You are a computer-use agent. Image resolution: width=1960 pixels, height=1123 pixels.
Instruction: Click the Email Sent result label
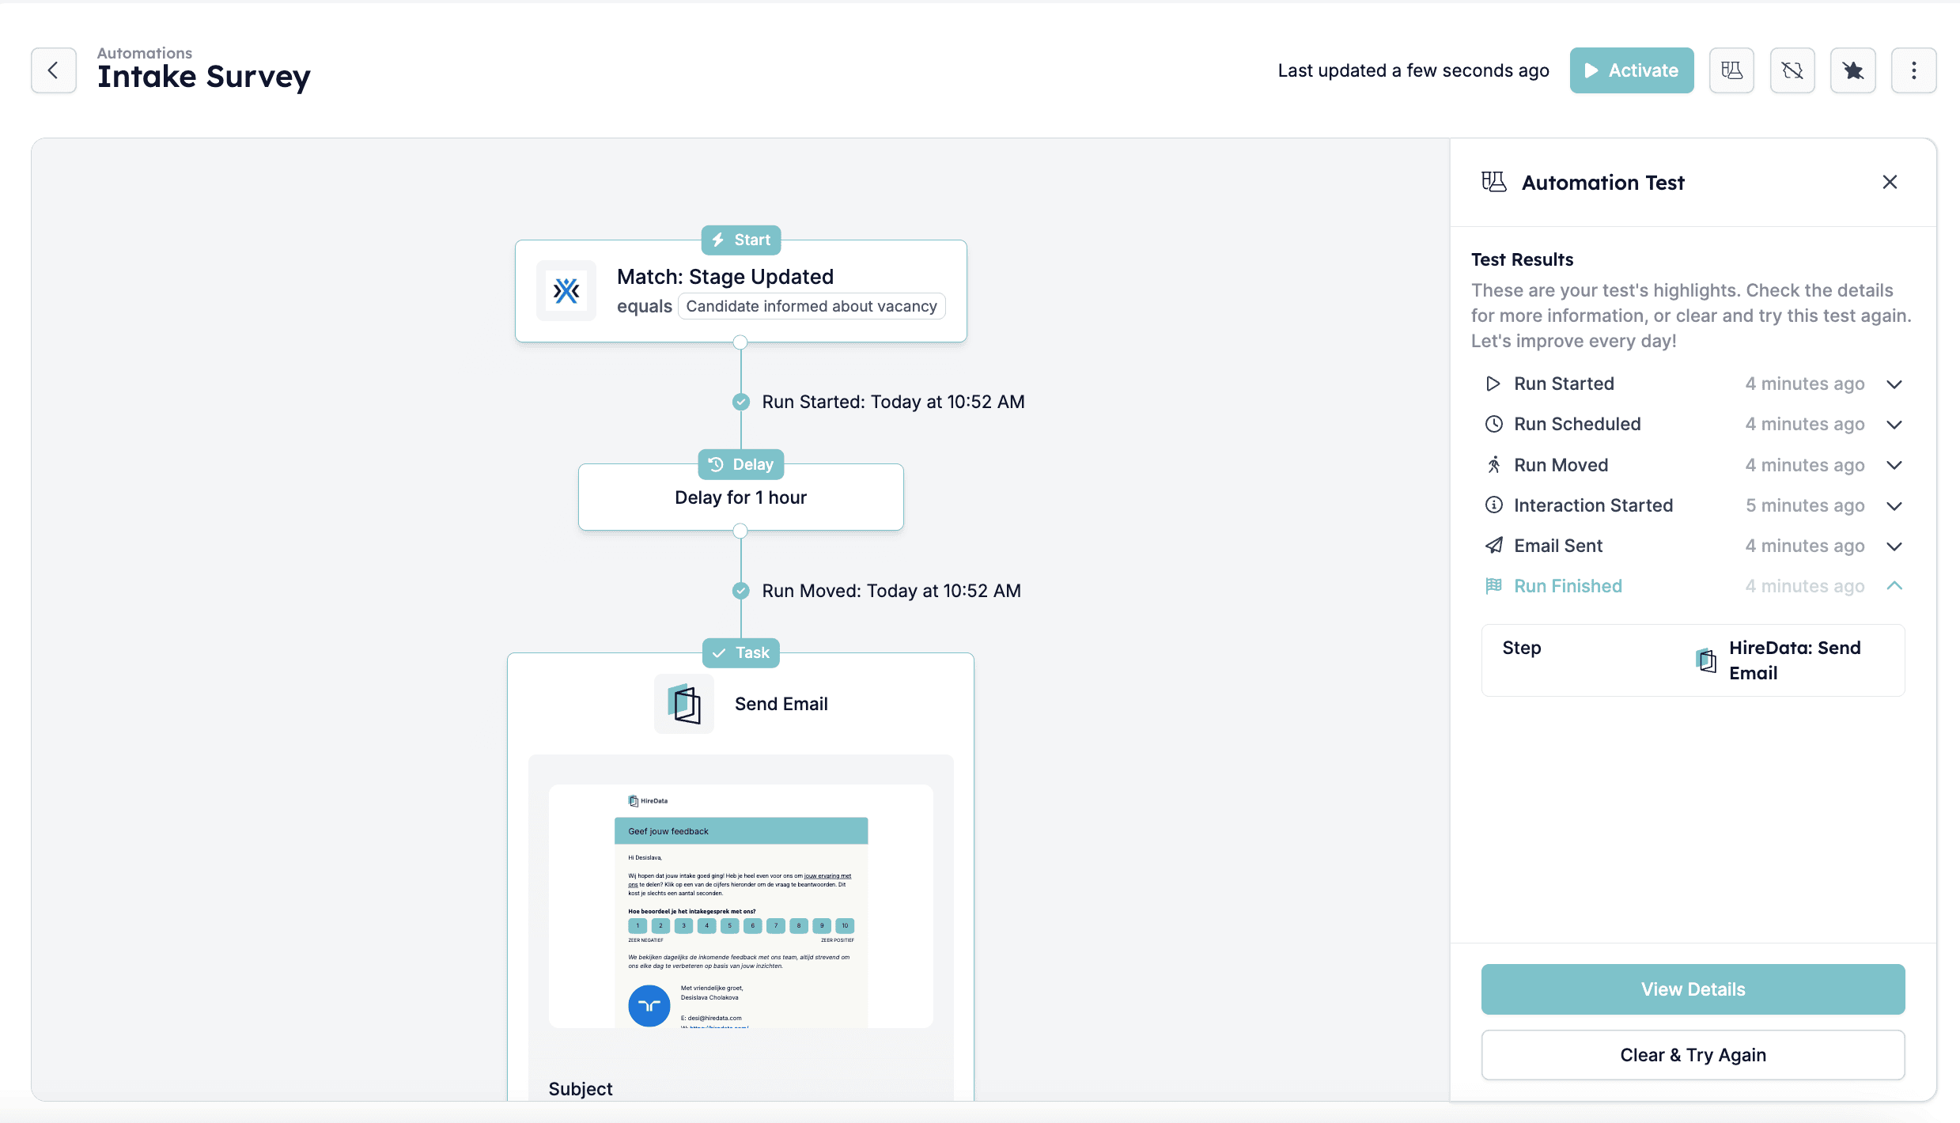tap(1558, 546)
